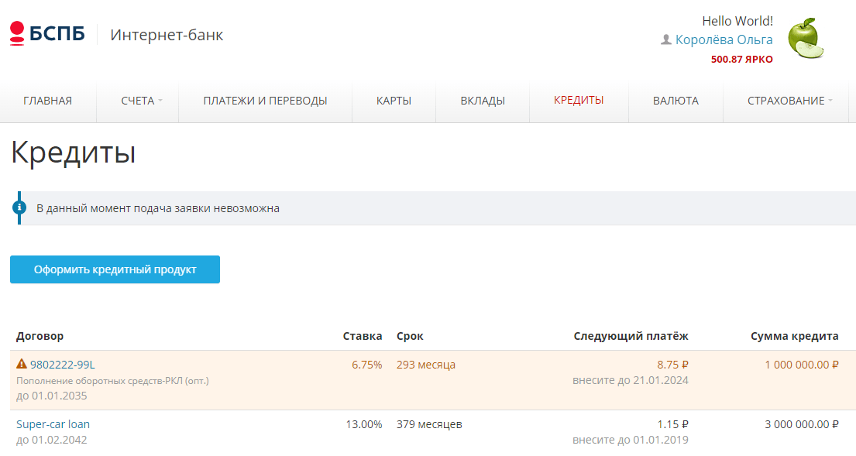
Task: Click the 500.87 ЯРКО bonus balance
Action: tap(742, 60)
